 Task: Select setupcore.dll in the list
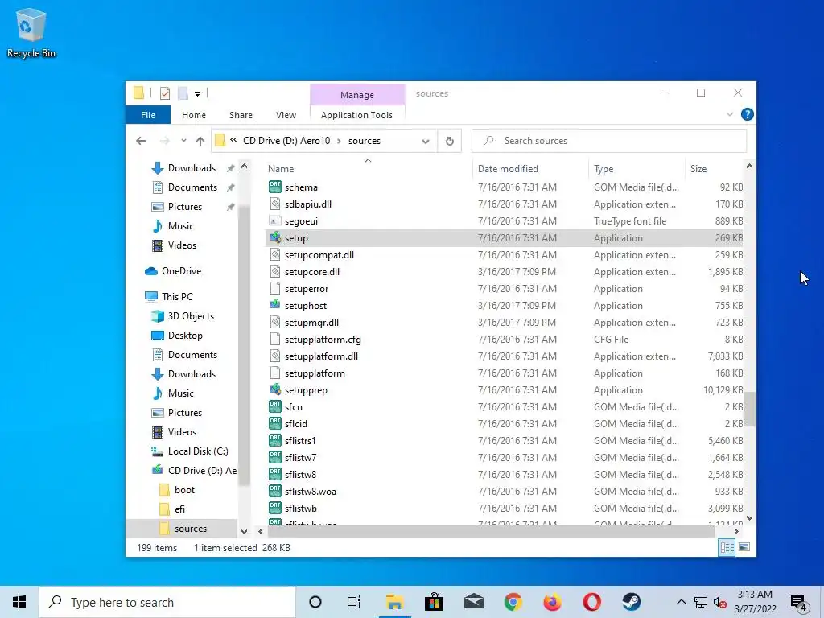point(312,272)
